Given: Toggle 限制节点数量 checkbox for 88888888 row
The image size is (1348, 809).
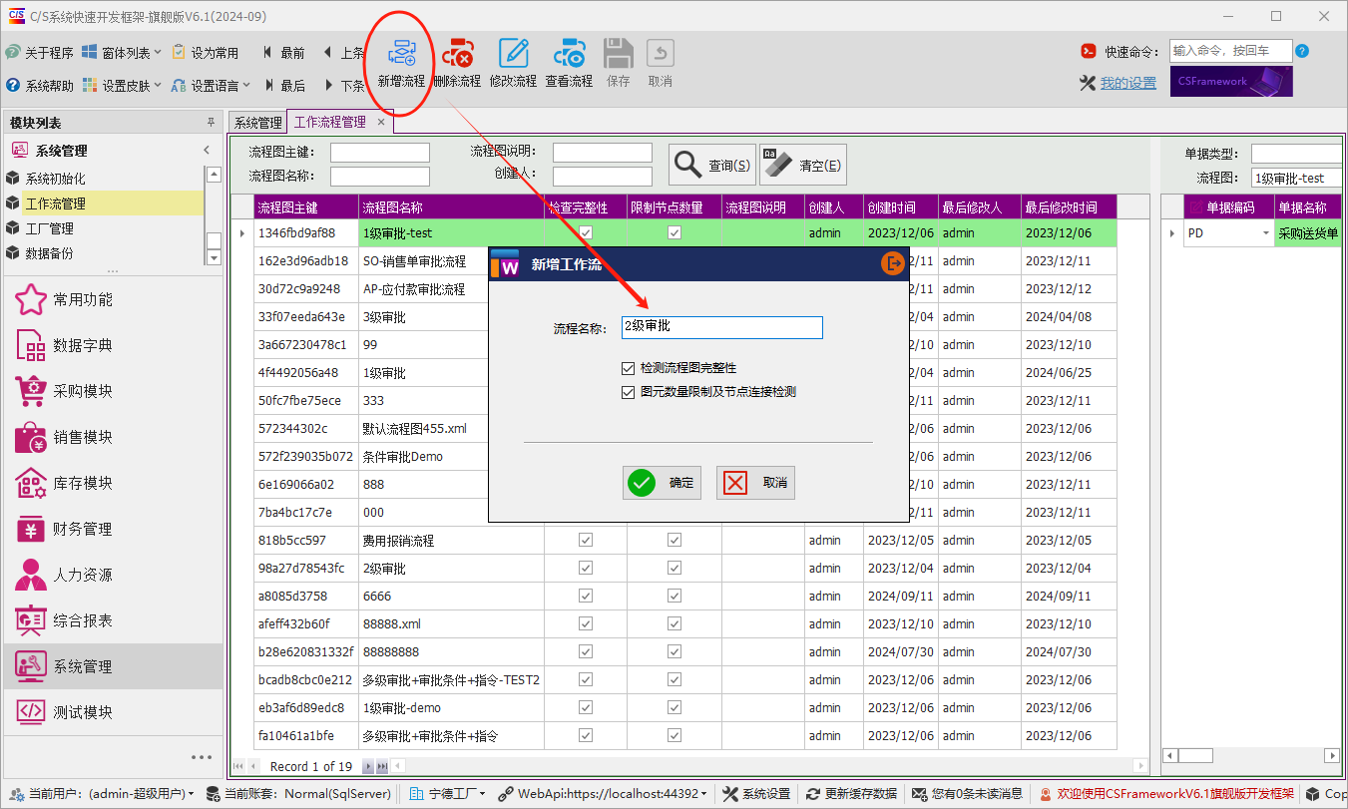Looking at the screenshot, I should click(x=674, y=651).
